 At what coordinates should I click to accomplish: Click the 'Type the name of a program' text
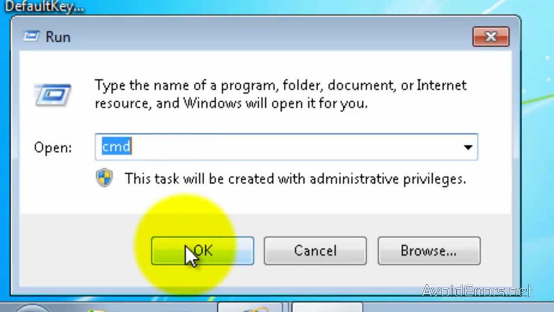tap(186, 85)
